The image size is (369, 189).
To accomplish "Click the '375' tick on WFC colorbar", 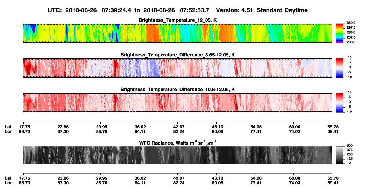I will (349, 150).
